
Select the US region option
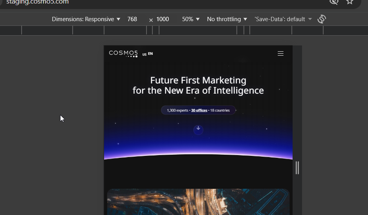[145, 54]
